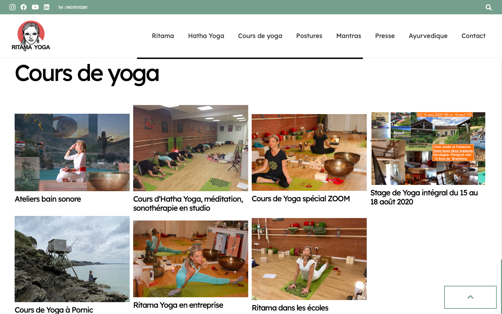Click the back-to-top chevron button
The width and height of the screenshot is (502, 314).
(x=470, y=297)
